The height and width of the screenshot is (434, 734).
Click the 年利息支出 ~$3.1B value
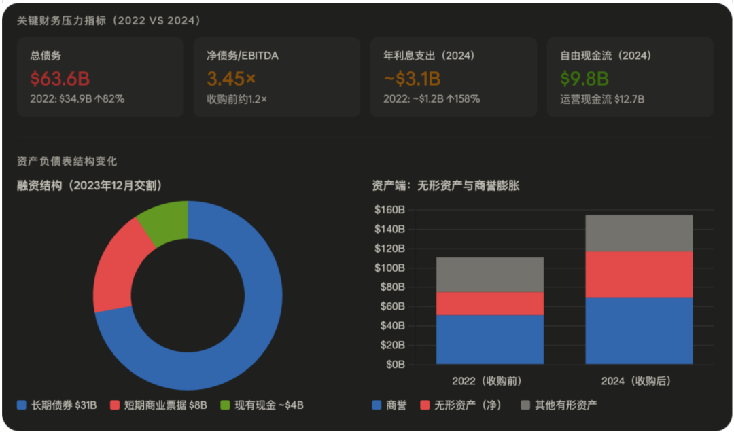(413, 78)
